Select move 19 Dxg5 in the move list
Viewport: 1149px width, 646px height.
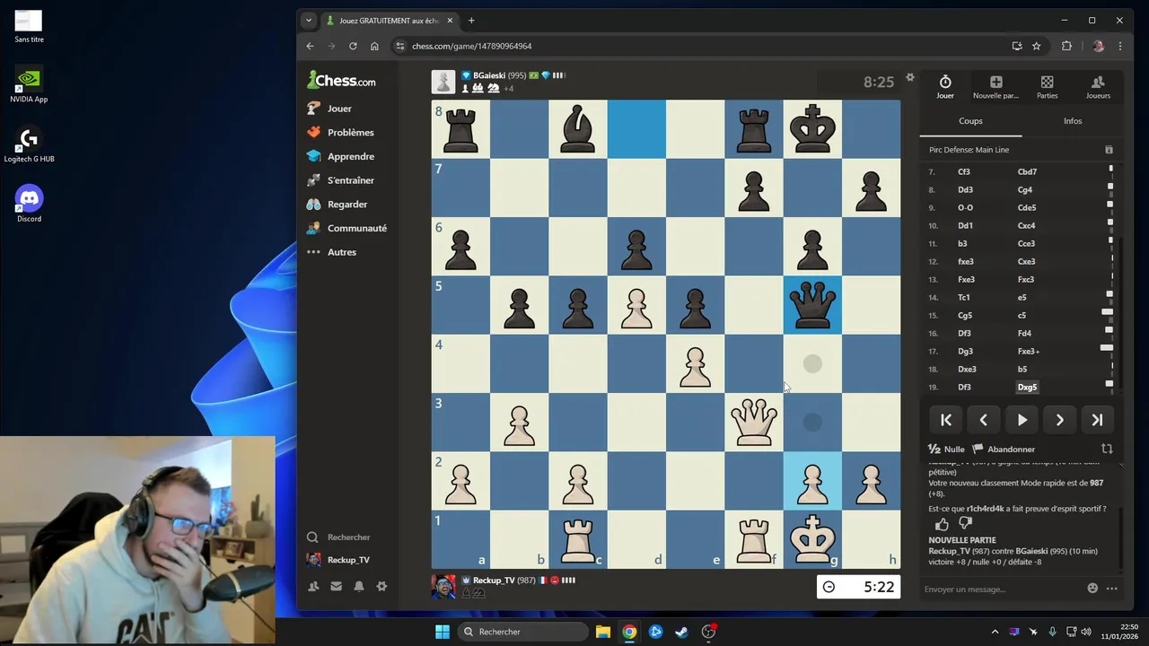point(1027,387)
